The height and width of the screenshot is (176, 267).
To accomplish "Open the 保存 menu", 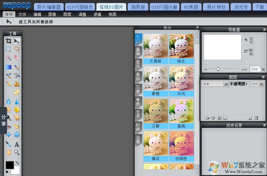I will click(x=9, y=14).
